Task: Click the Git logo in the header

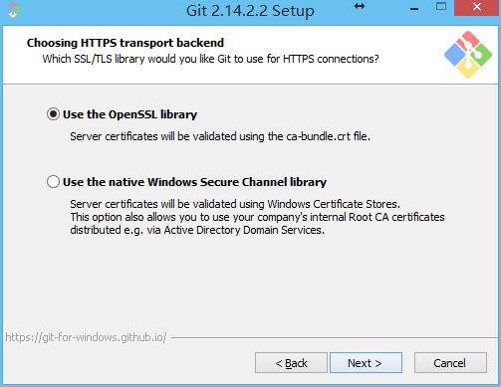Action: (x=468, y=55)
